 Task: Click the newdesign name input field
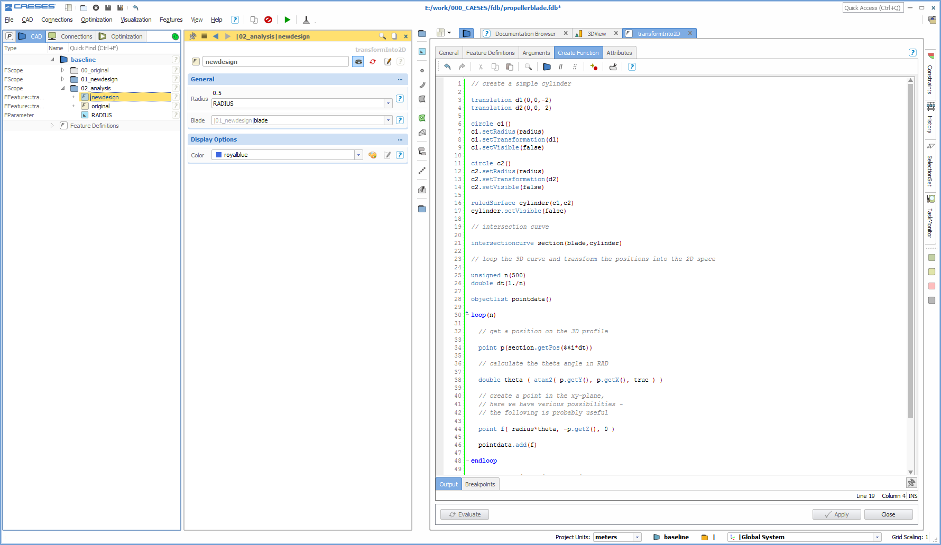coord(275,61)
